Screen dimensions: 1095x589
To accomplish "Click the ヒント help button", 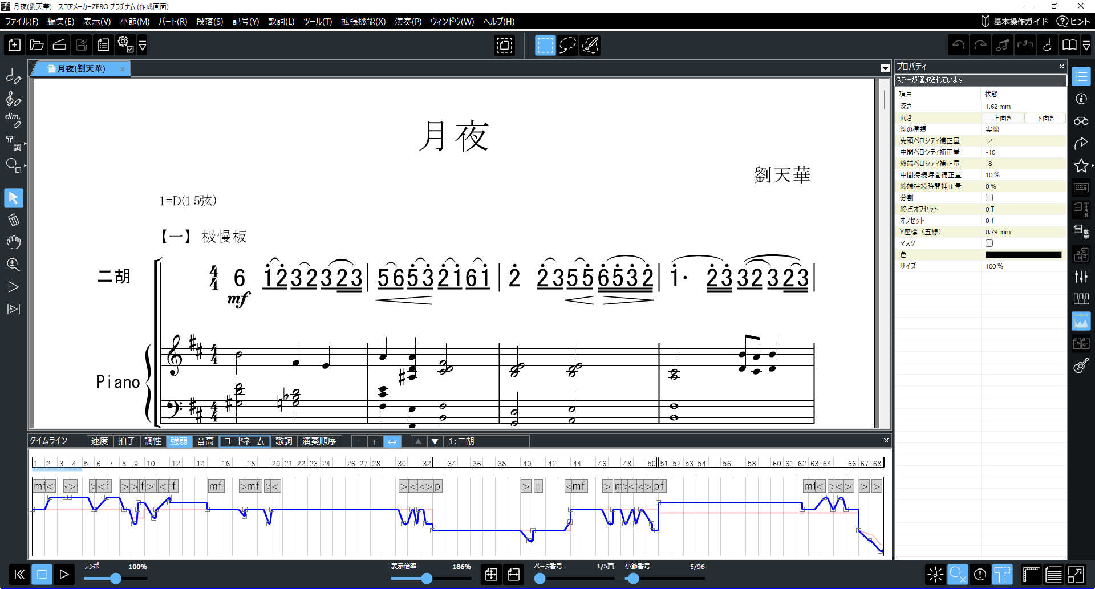I will [x=1073, y=22].
